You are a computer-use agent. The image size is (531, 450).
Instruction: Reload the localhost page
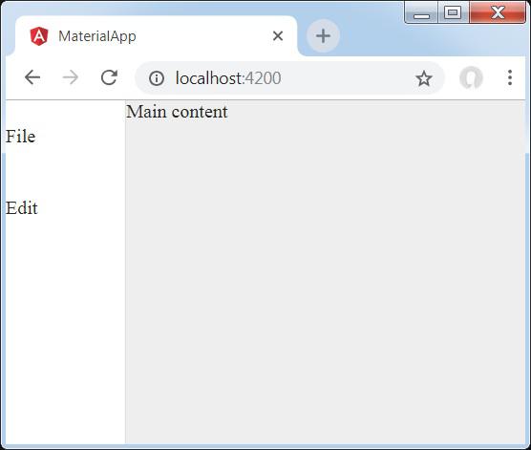tap(109, 77)
